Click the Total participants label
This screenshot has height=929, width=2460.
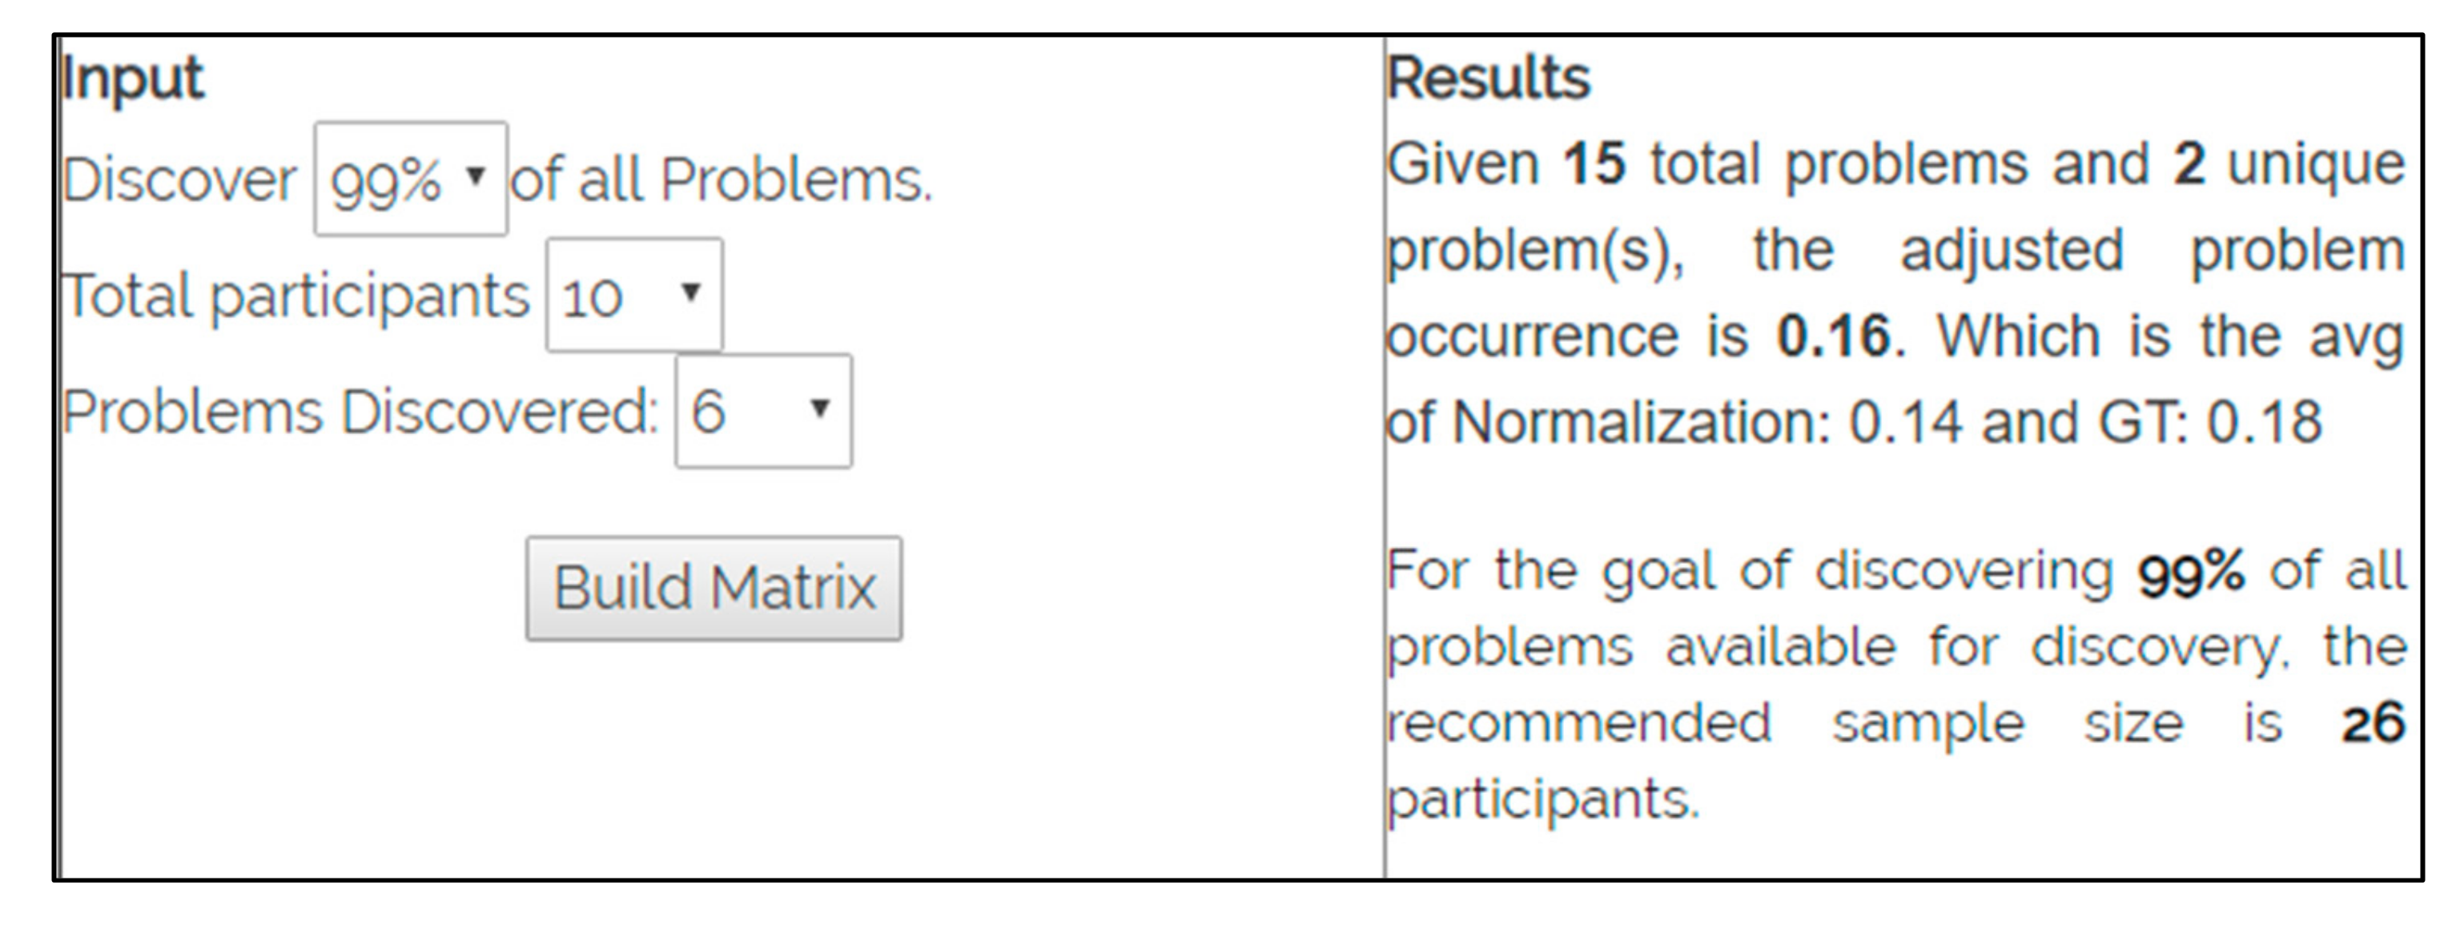tap(295, 296)
